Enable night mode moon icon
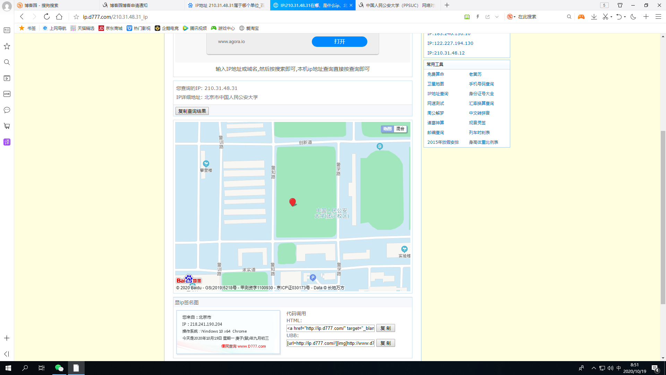The width and height of the screenshot is (666, 375). (x=633, y=17)
